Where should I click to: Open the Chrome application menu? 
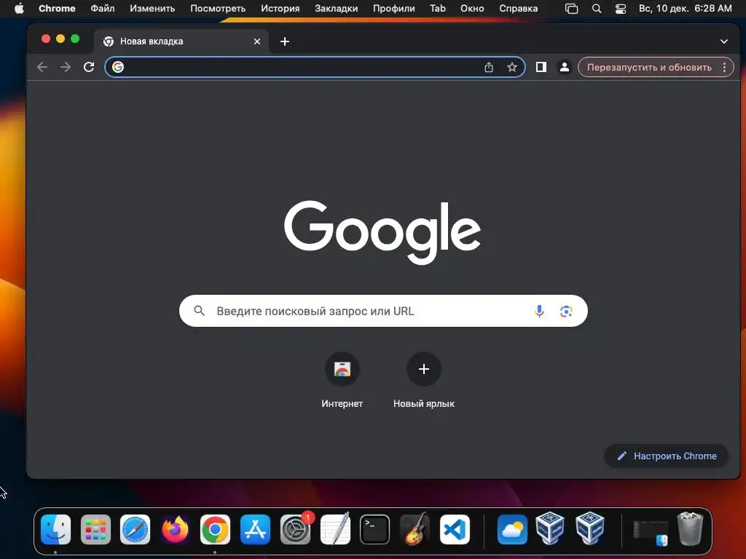click(x=57, y=9)
